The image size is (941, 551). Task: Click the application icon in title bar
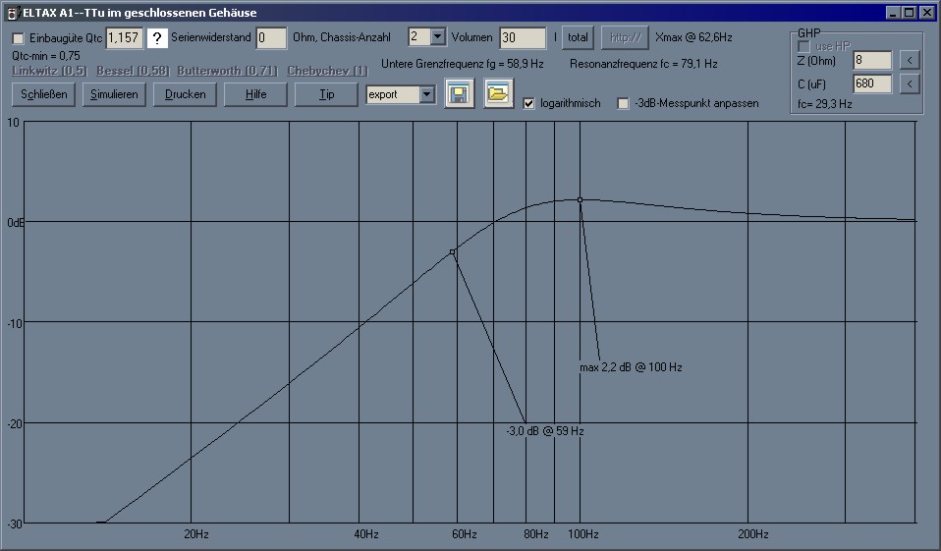[12, 13]
